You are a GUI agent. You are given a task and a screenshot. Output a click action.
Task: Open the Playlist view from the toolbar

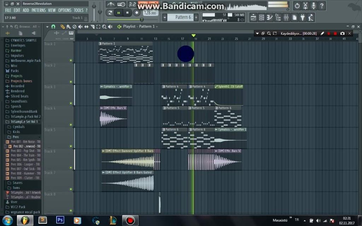(x=253, y=18)
